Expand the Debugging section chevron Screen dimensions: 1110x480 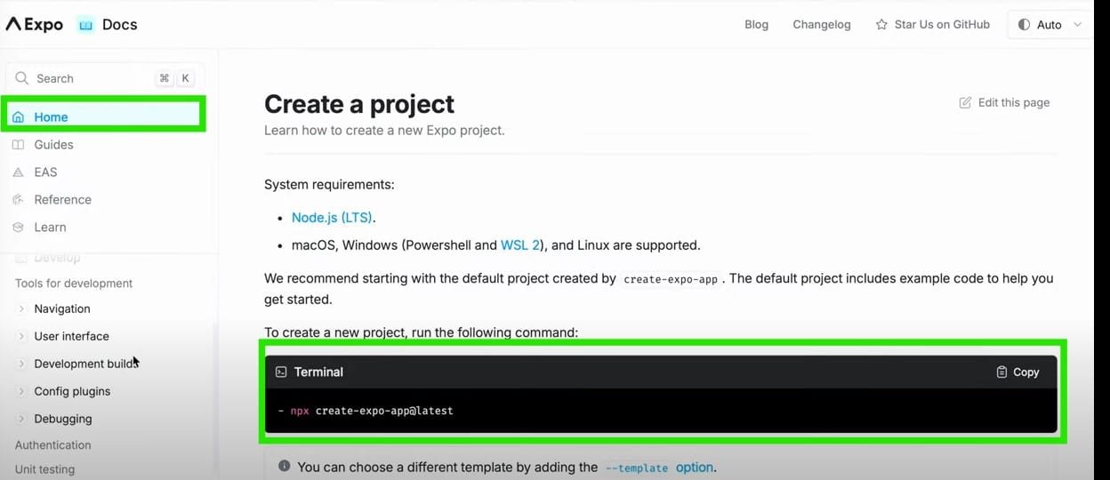21,420
